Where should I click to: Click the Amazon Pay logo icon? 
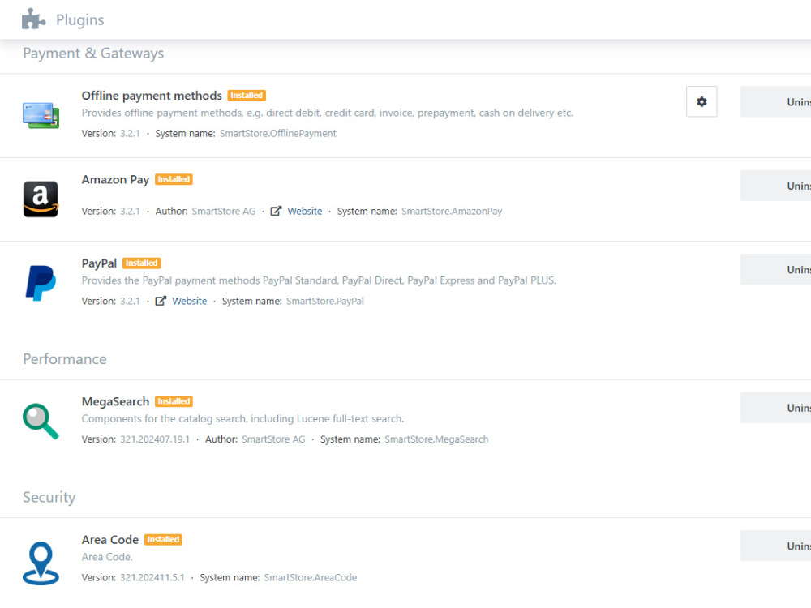41,199
